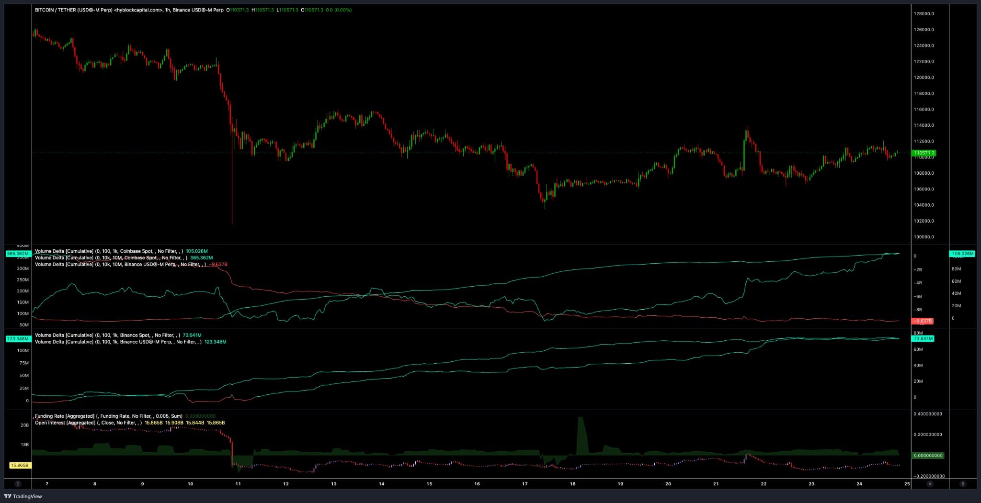This screenshot has width=981, height=503.
Task: Click the date 18 on the time axis
Action: click(x=573, y=484)
